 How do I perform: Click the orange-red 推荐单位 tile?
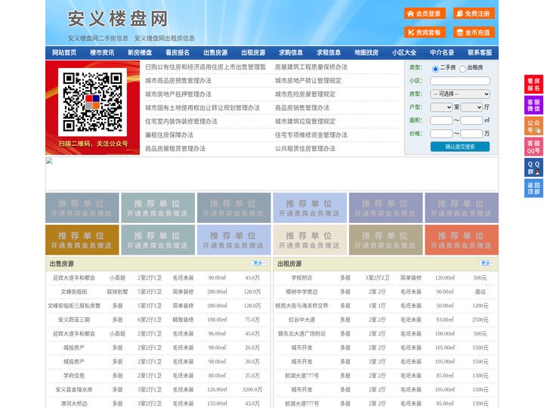tap(462, 240)
